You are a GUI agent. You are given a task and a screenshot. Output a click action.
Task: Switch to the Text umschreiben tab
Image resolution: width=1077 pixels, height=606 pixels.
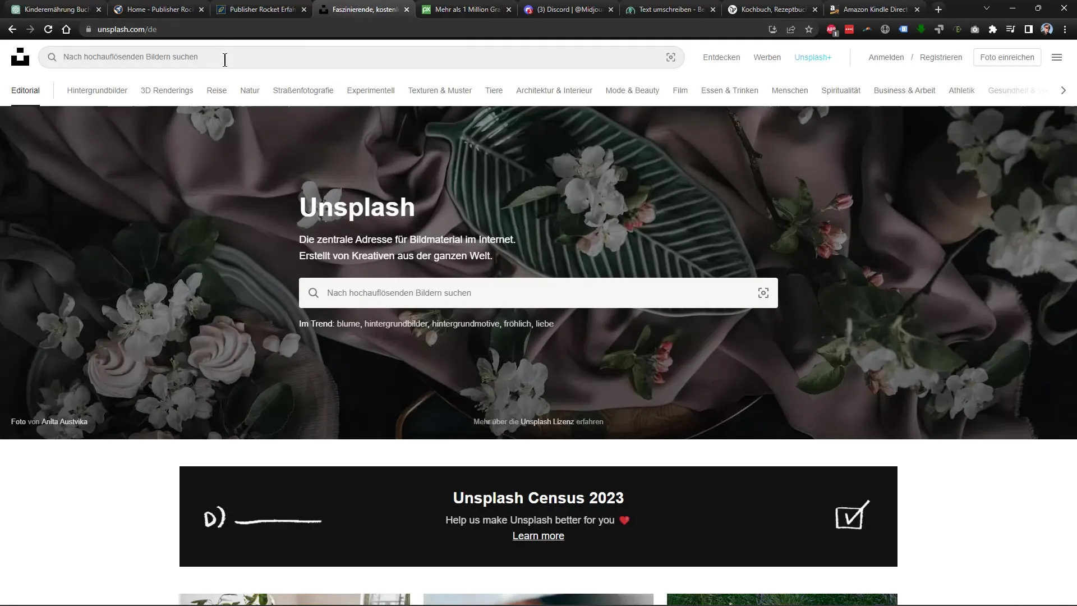671,10
